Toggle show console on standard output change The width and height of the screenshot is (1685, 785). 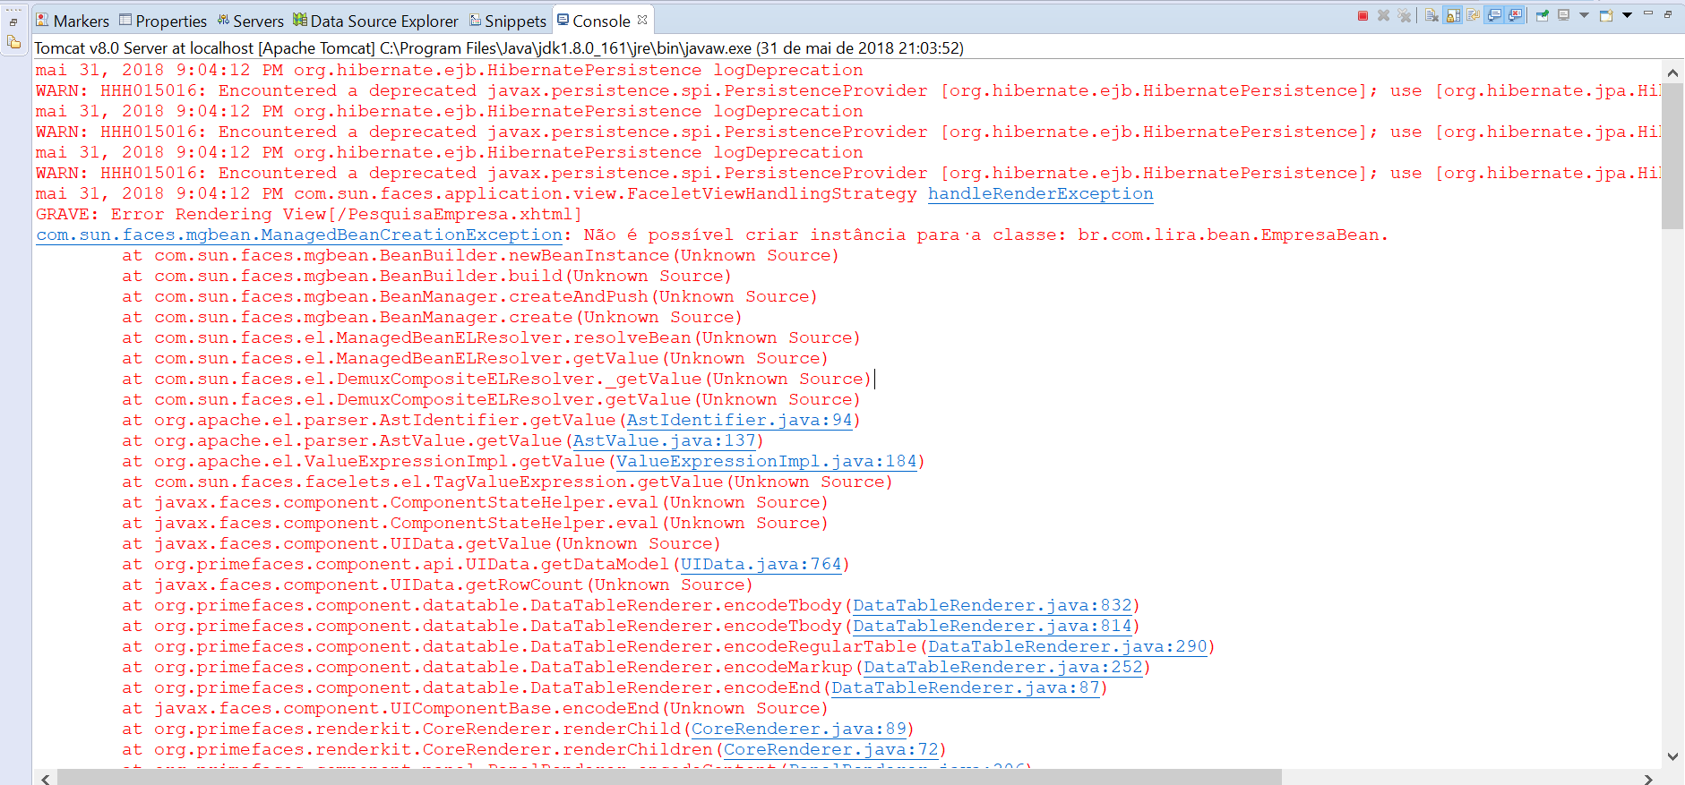point(1493,15)
